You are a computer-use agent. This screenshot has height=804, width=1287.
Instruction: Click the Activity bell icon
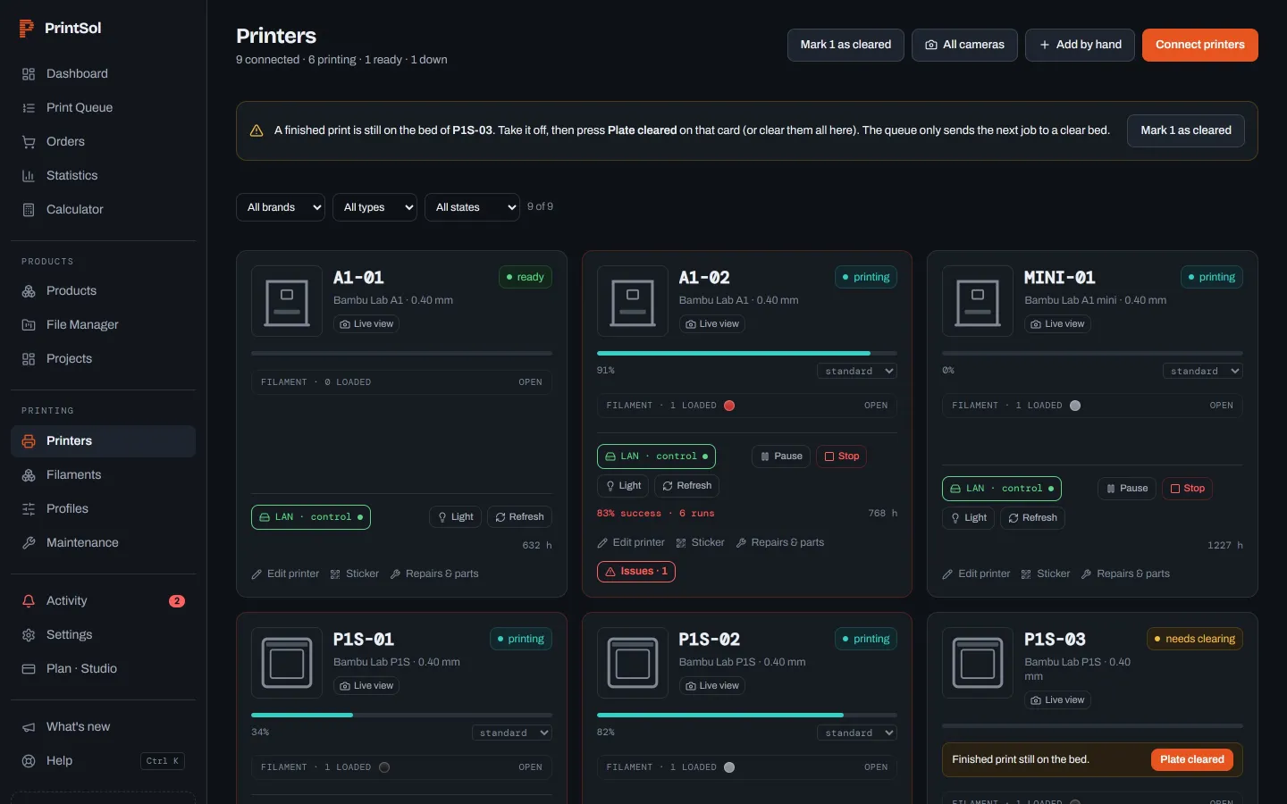29,601
